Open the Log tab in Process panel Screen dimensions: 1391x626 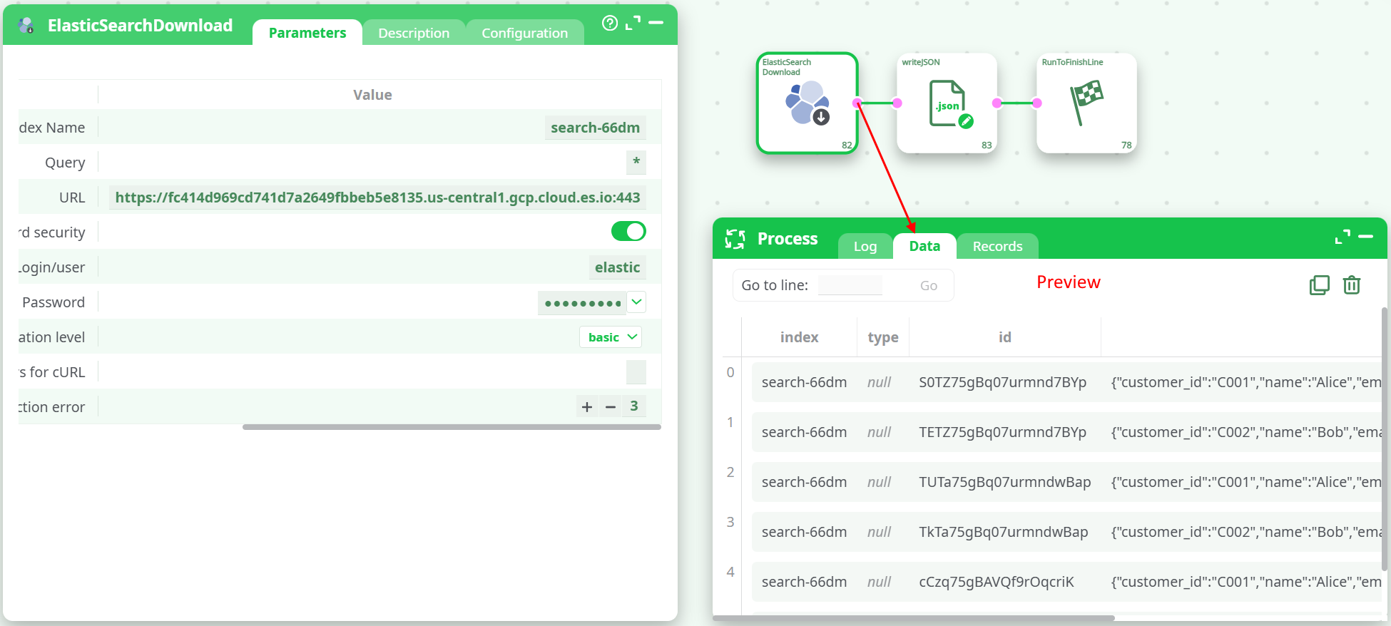pyautogui.click(x=865, y=246)
